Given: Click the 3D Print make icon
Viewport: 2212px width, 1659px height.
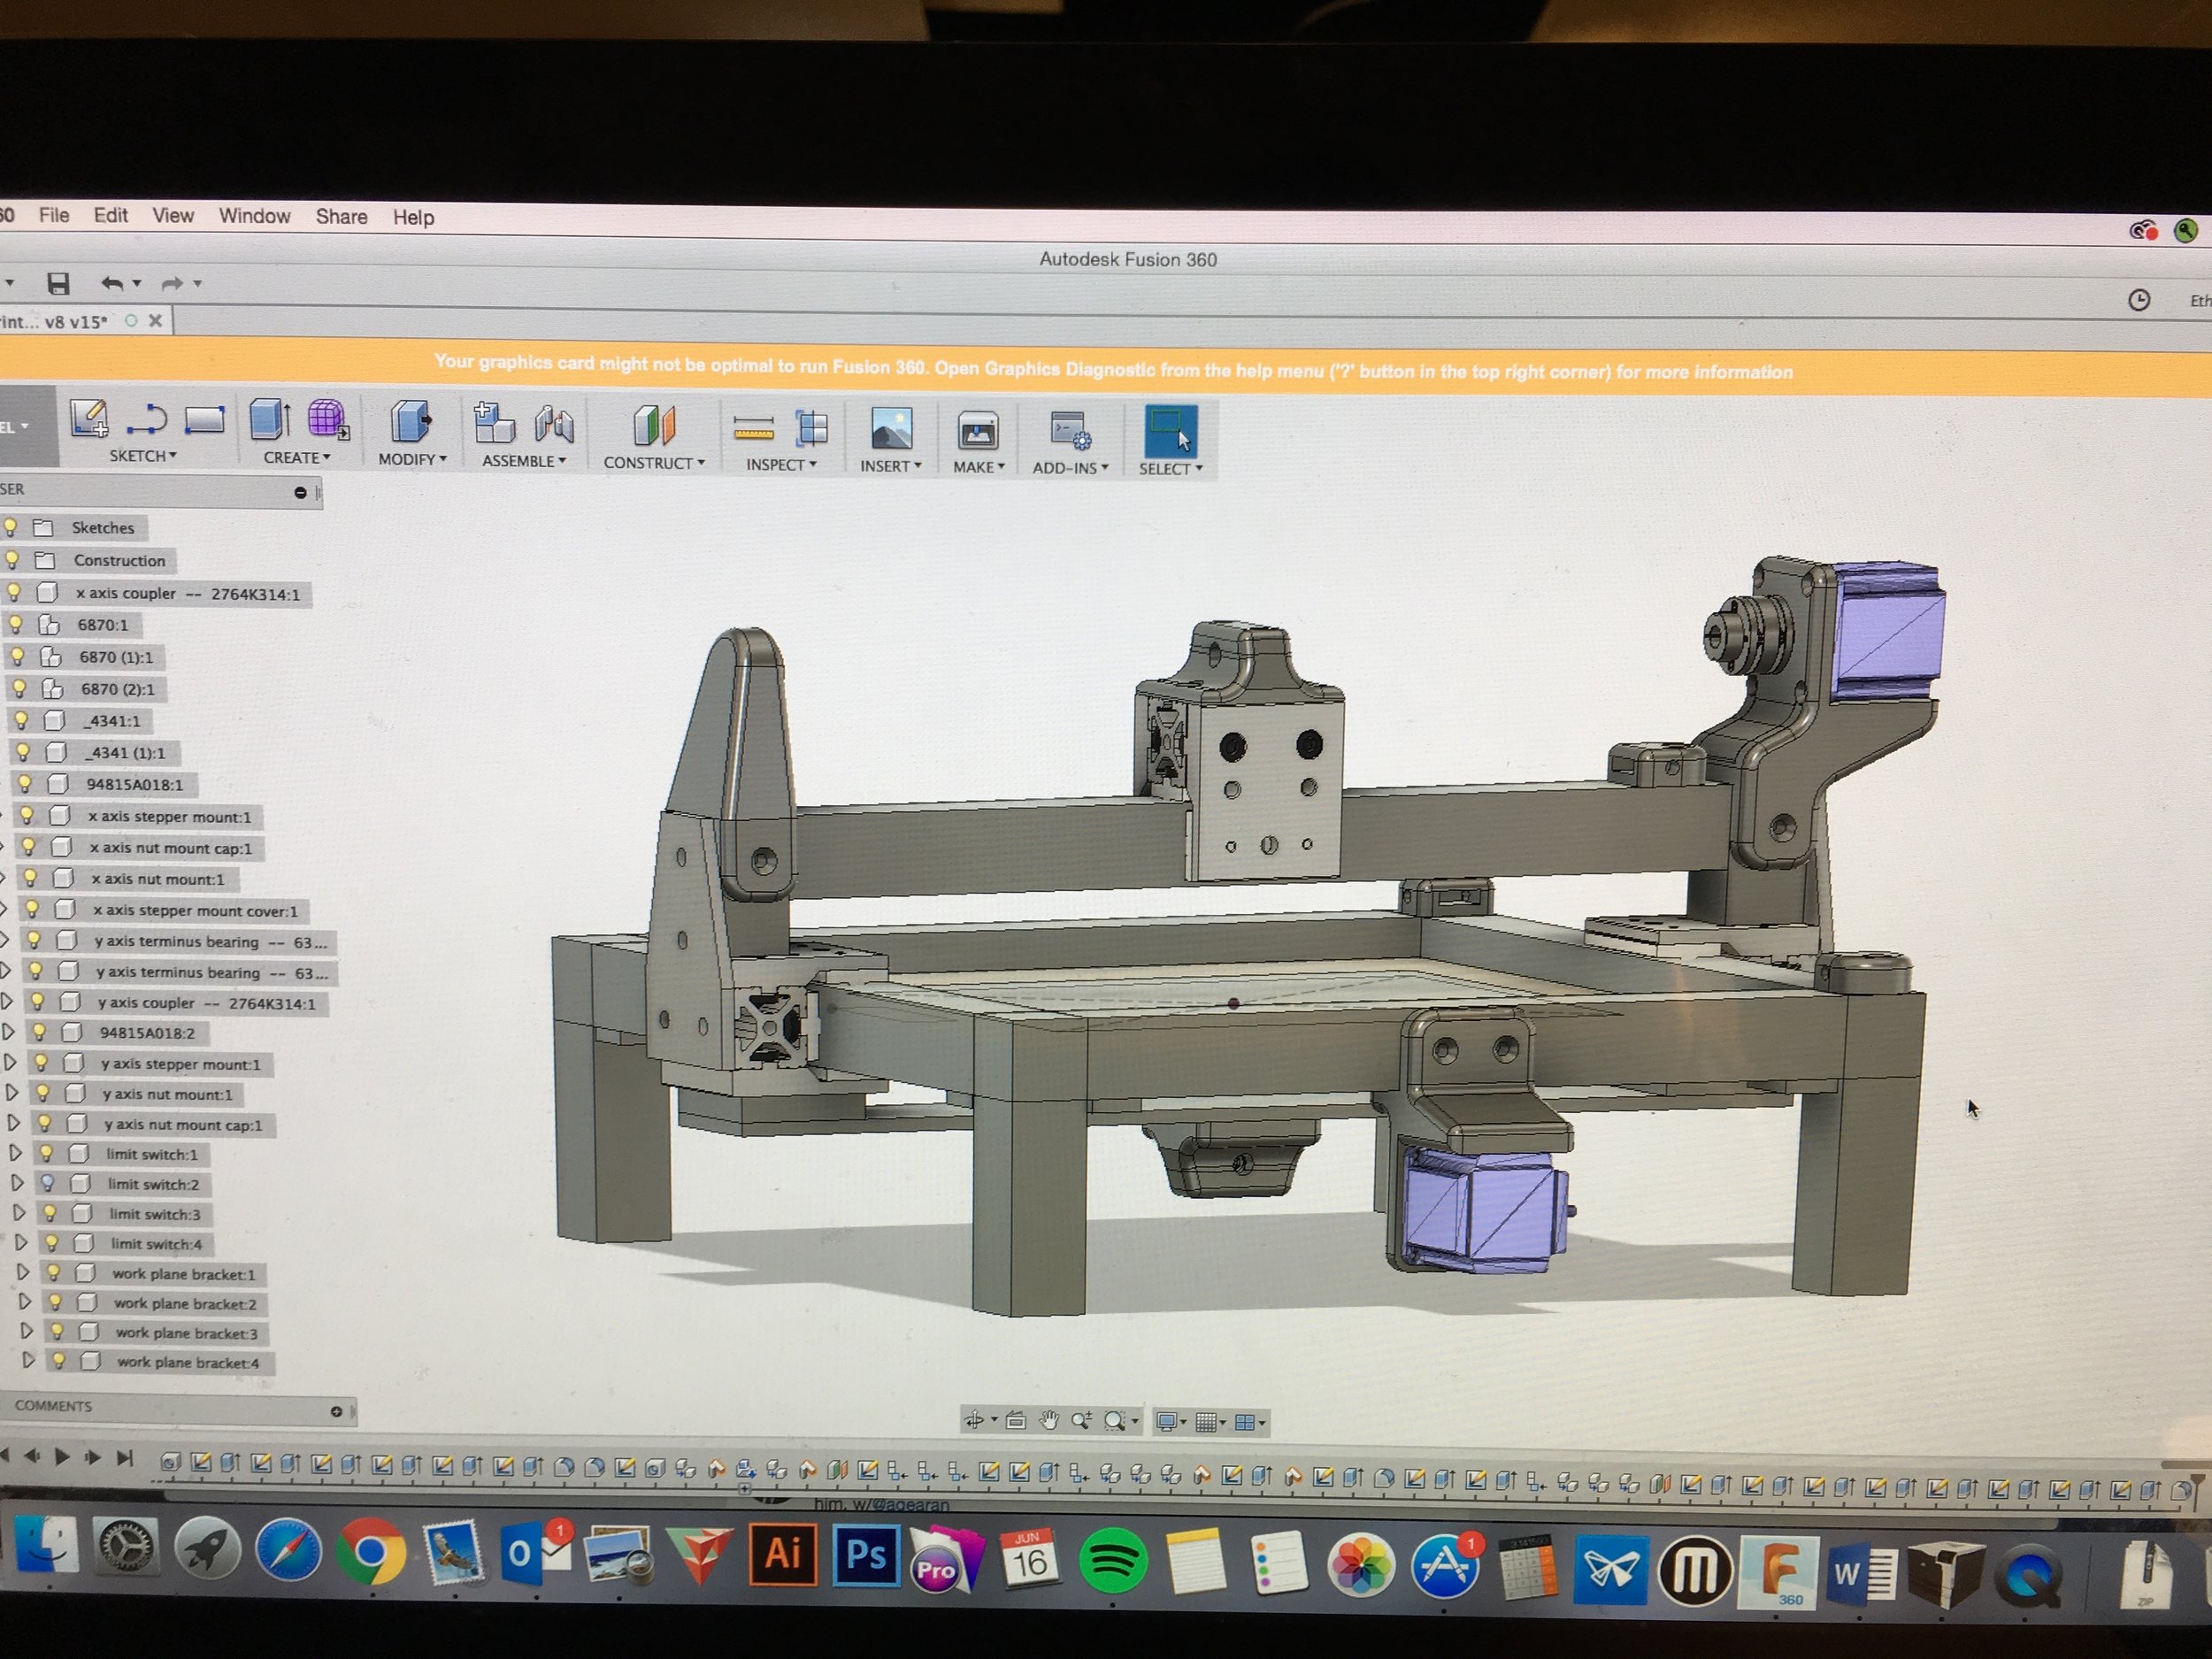Looking at the screenshot, I should click(x=977, y=432).
